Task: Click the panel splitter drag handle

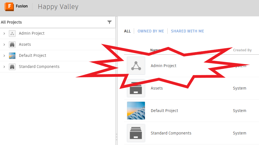Action: (x=117, y=137)
